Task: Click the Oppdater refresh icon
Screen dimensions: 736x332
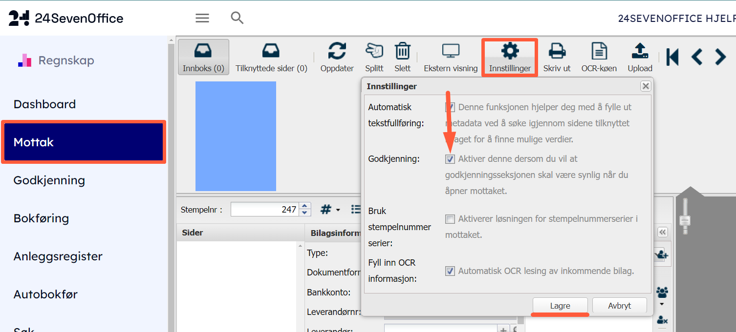Action: click(x=337, y=51)
